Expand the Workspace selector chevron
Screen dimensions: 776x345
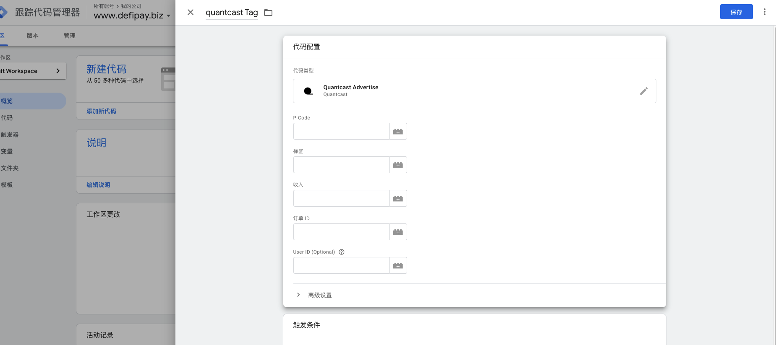click(x=58, y=71)
